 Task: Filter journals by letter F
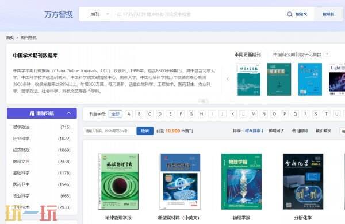point(181,114)
